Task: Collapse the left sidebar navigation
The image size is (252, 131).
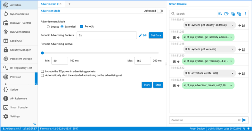Action: tap(35, 124)
